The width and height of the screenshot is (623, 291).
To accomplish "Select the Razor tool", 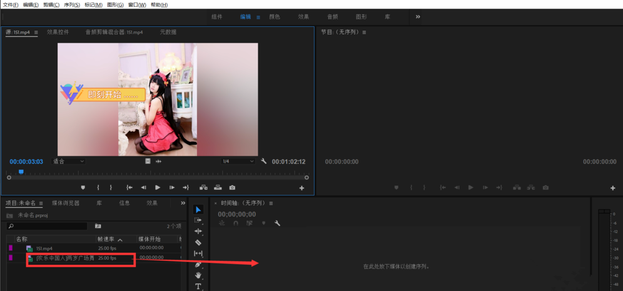I will tap(198, 243).
